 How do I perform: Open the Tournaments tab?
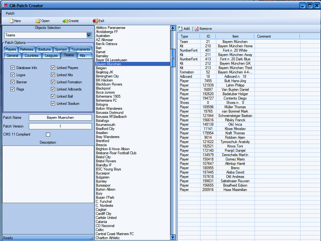81,49
